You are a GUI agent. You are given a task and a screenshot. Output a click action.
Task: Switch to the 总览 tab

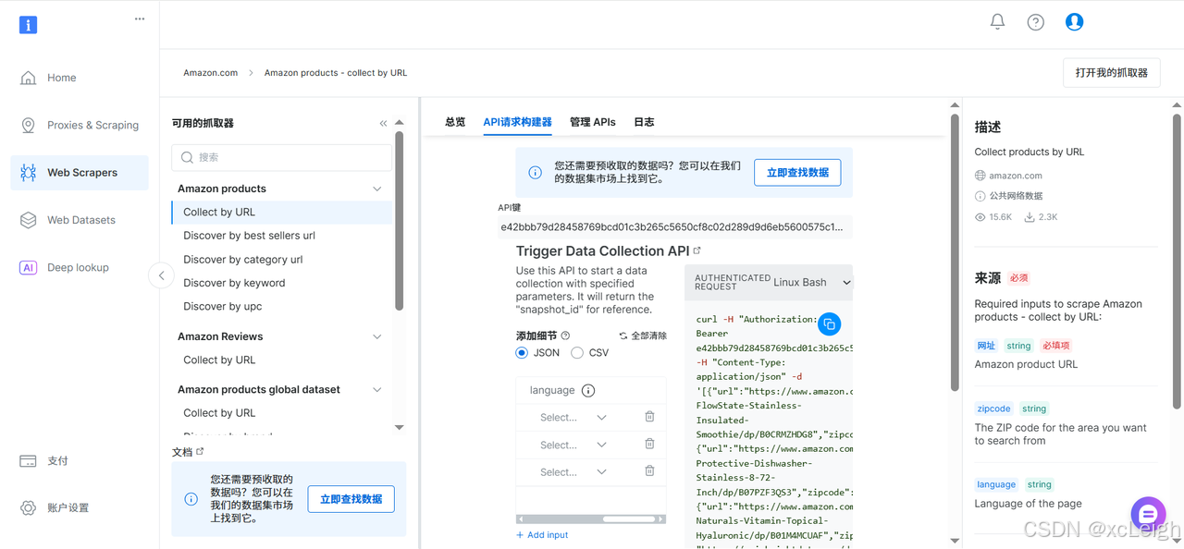click(x=455, y=122)
